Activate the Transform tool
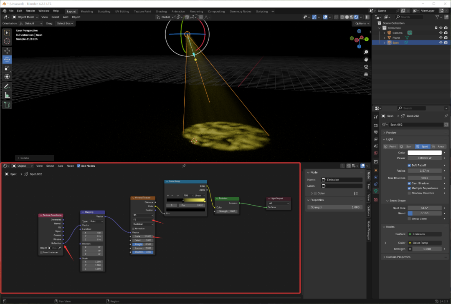Viewport: 451px width, 304px height. point(7,77)
